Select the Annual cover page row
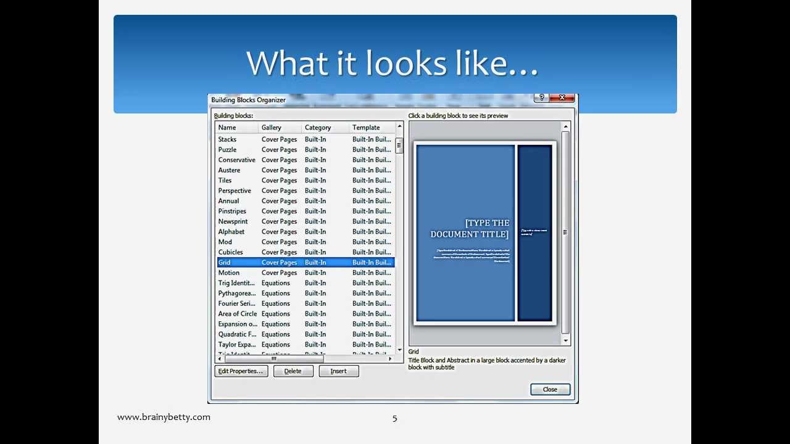Screen dimensions: 790x444 coord(305,201)
